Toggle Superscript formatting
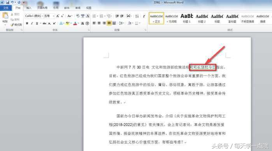Viewport: 272px width, 151px height. click(x=54, y=23)
